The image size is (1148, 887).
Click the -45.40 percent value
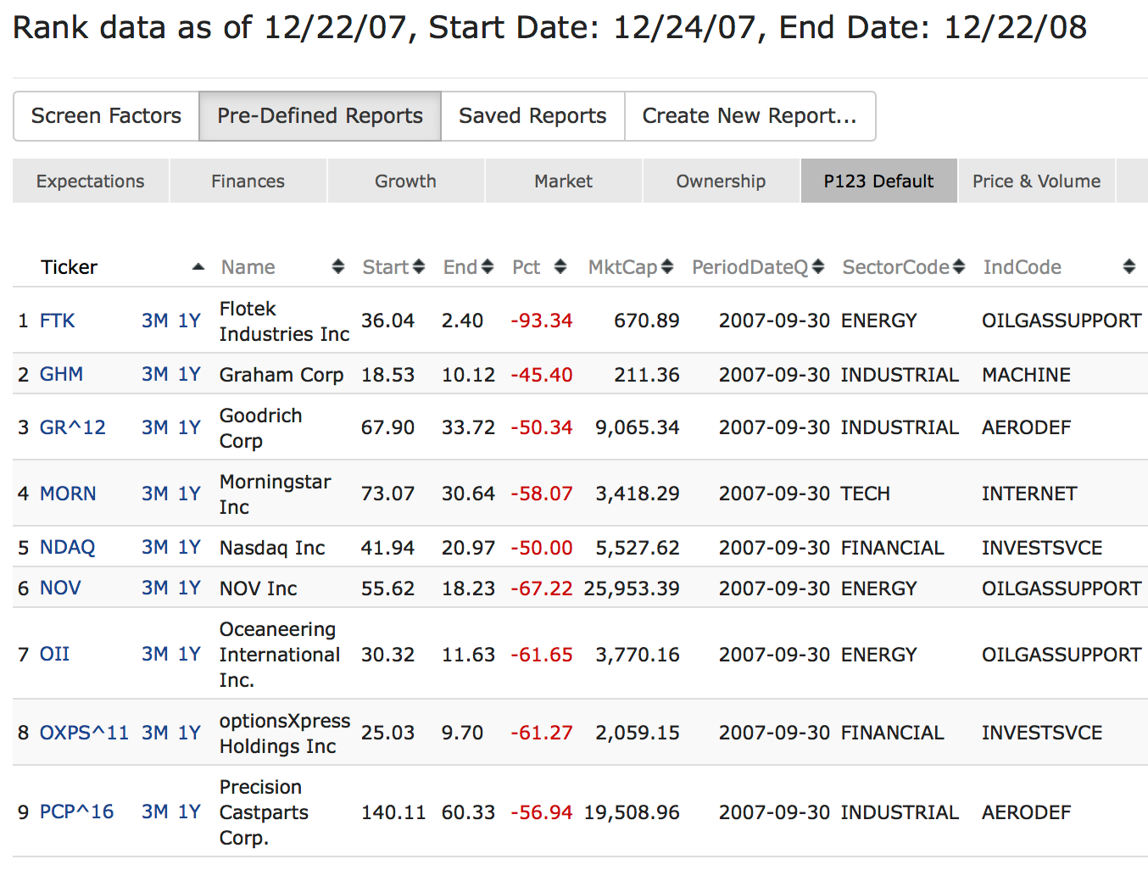pos(542,374)
